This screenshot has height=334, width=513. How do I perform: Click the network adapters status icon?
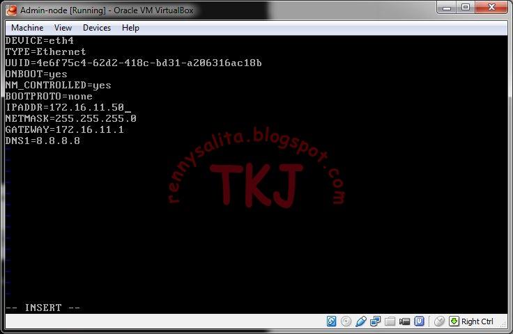(375, 321)
